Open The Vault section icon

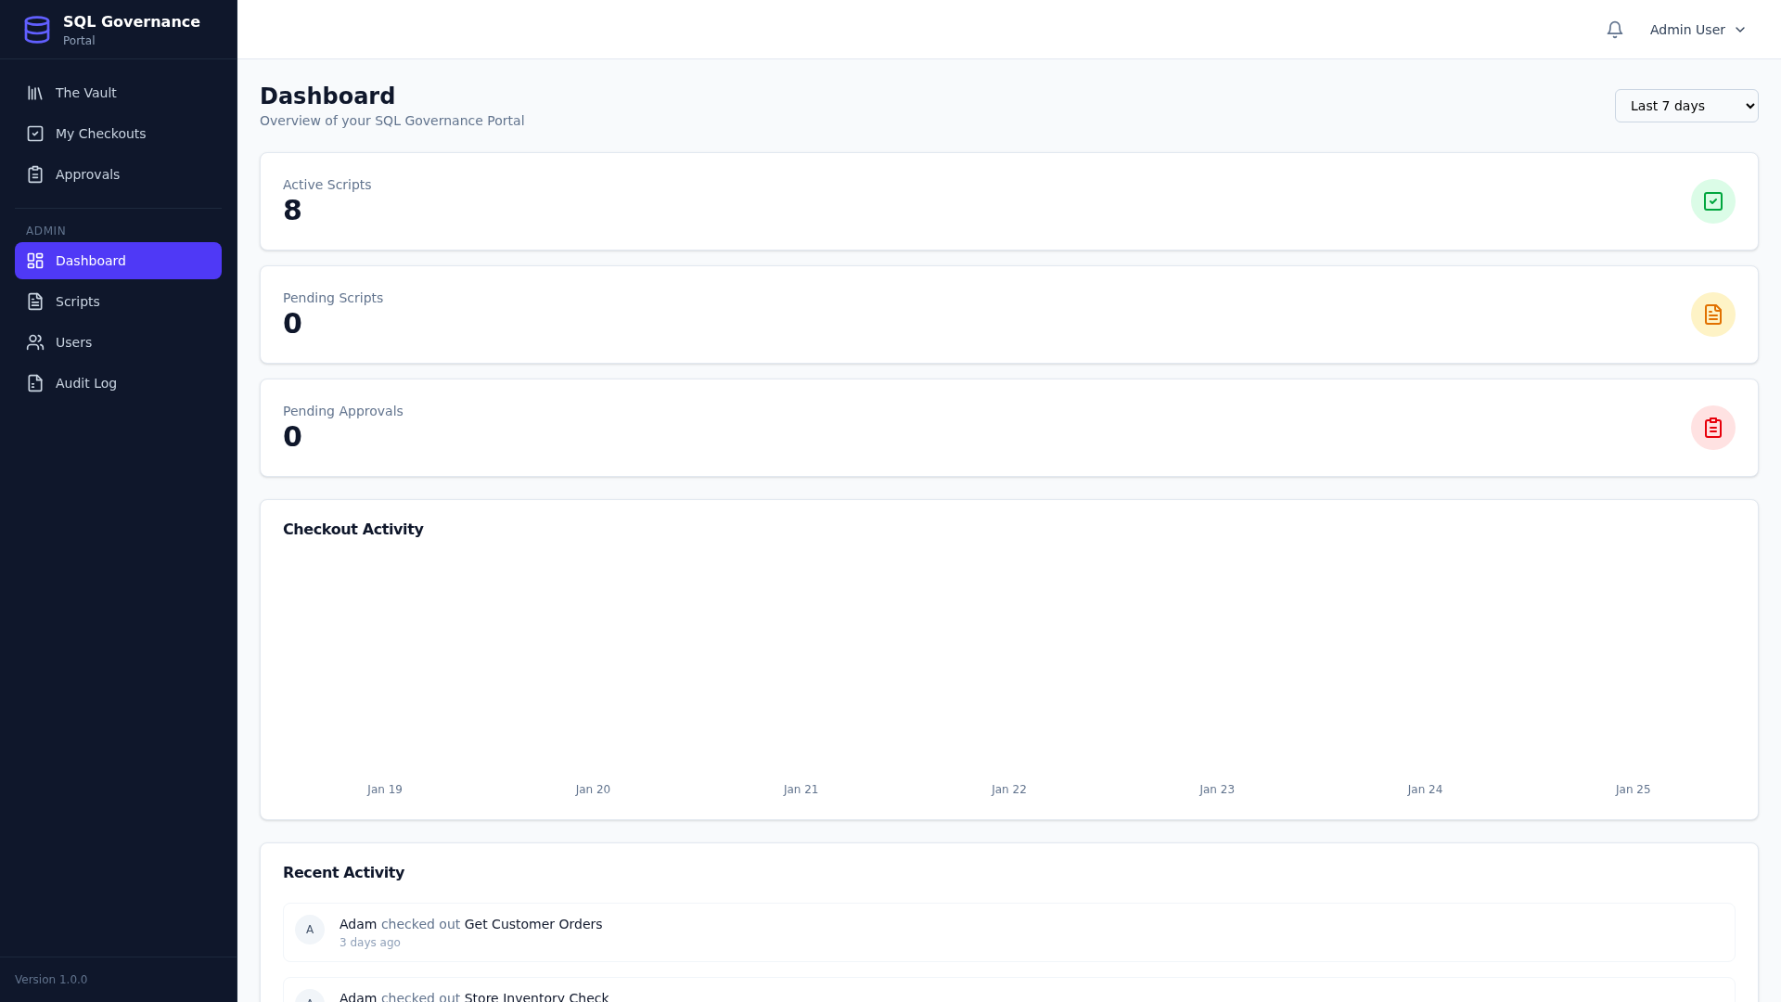34,93
